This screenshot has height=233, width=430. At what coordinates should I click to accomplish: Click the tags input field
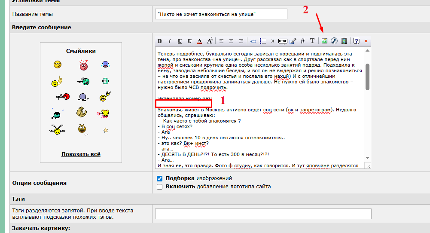pyautogui.click(x=263, y=214)
